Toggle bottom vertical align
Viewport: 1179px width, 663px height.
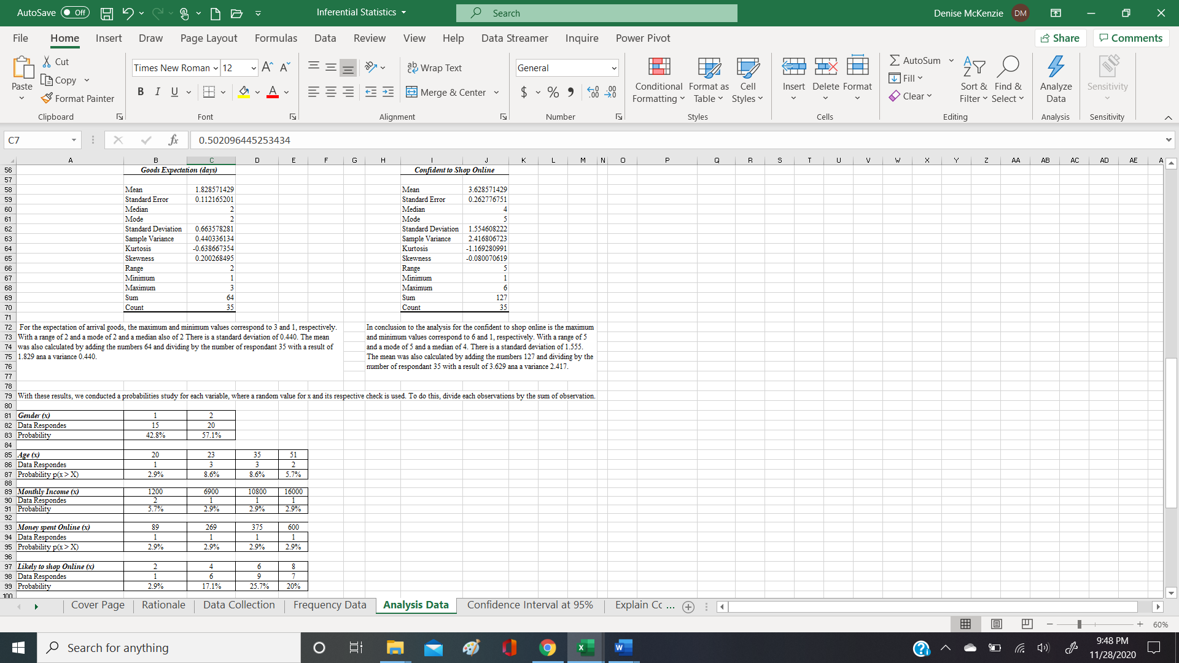coord(348,68)
